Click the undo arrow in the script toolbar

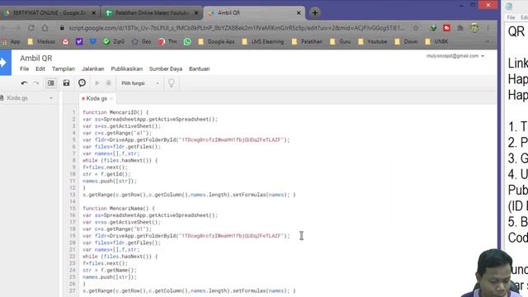[24, 82]
